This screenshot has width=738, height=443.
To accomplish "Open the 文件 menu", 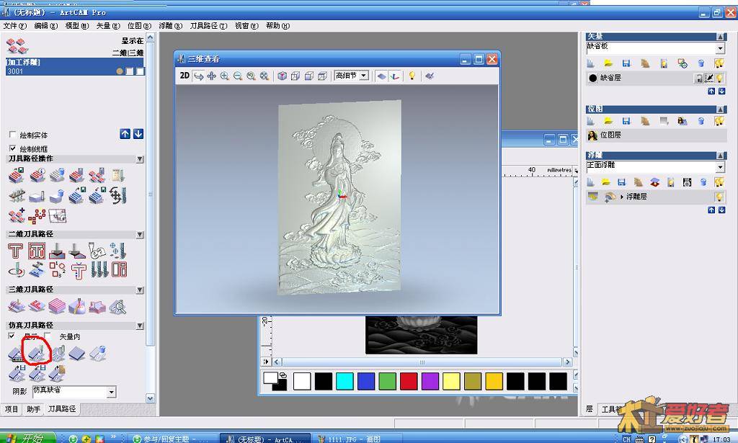I will pyautogui.click(x=14, y=26).
